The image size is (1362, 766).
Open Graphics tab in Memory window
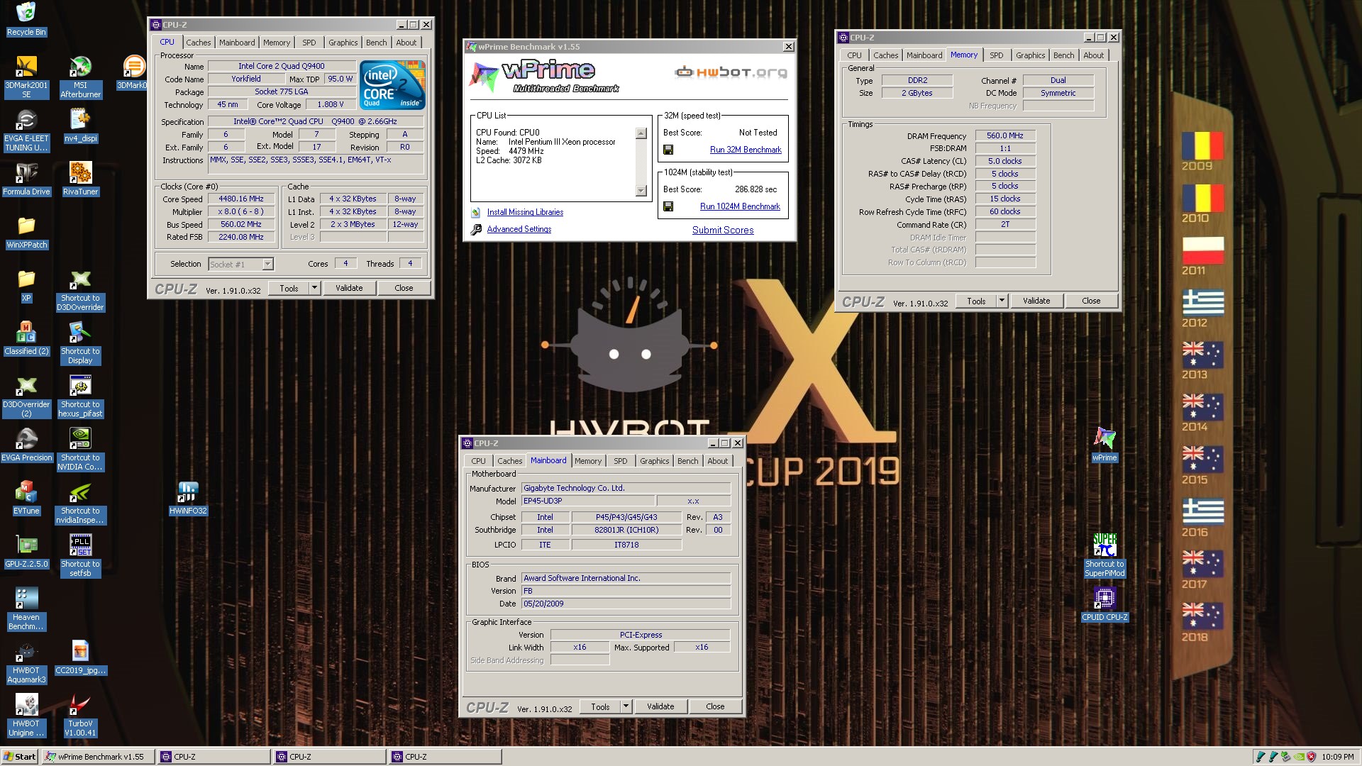[1030, 55]
